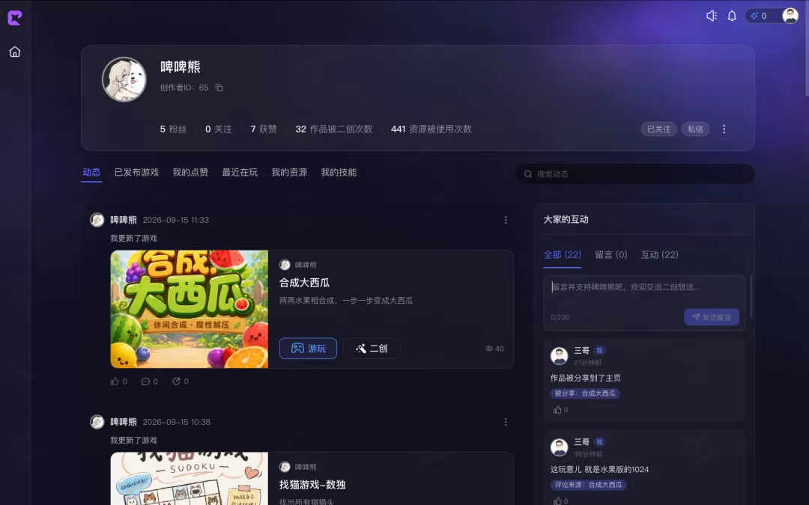Open notifications bell
Image resolution: width=809 pixels, height=505 pixels.
pyautogui.click(x=732, y=16)
